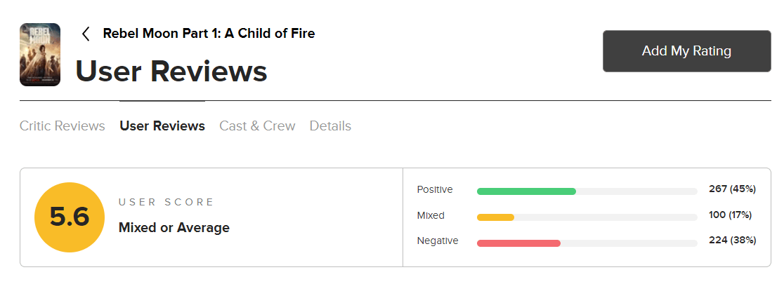Screen dimensions: 784x291
Task: Switch to the Critic Reviews tab
Action: (x=63, y=126)
